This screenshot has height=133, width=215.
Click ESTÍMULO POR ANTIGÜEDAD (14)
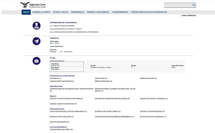tap(152, 111)
